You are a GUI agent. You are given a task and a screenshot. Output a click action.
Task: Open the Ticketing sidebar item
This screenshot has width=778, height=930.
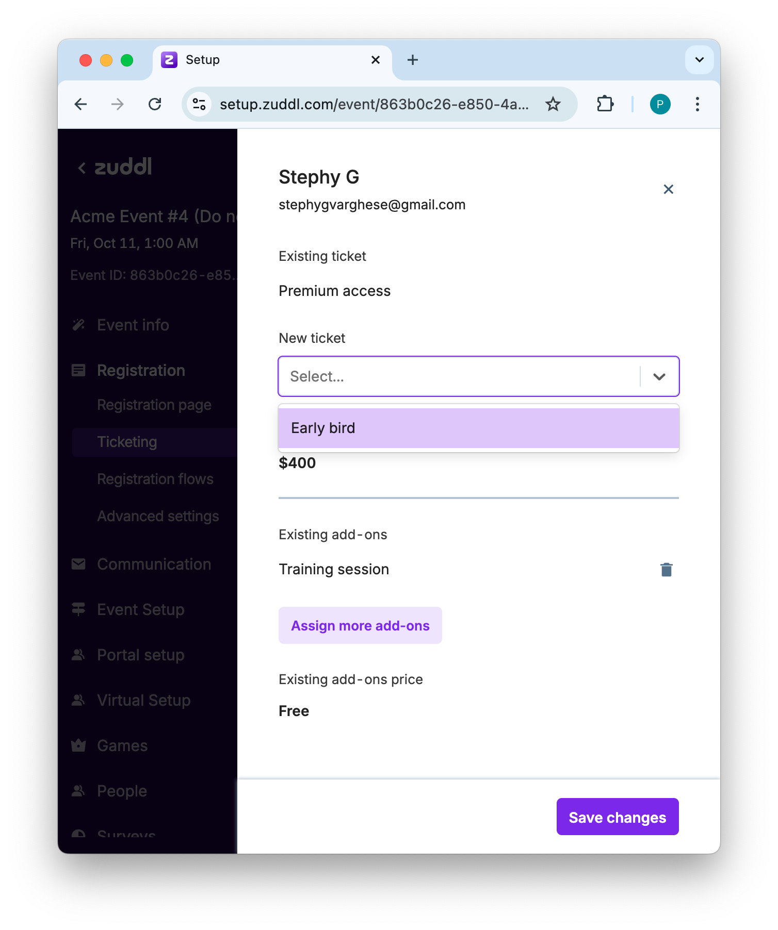[x=127, y=442]
